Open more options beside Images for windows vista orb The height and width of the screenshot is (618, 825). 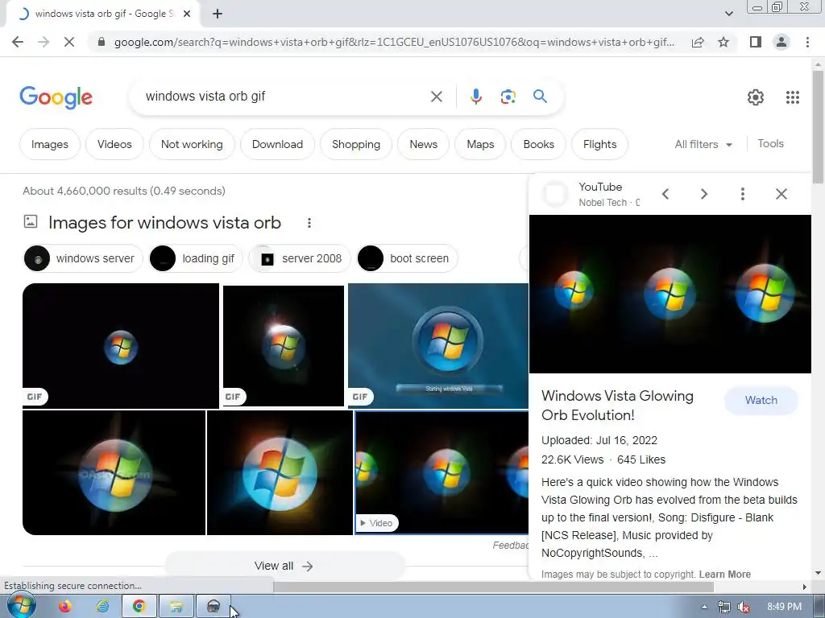309,223
